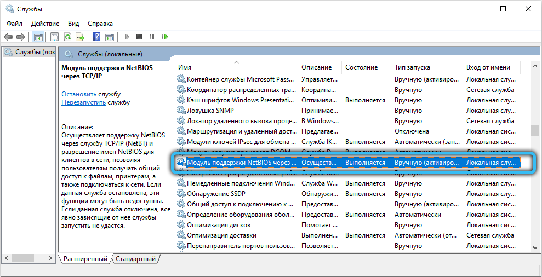
Task: Click the Перезапустить service link
Action: click(83, 102)
